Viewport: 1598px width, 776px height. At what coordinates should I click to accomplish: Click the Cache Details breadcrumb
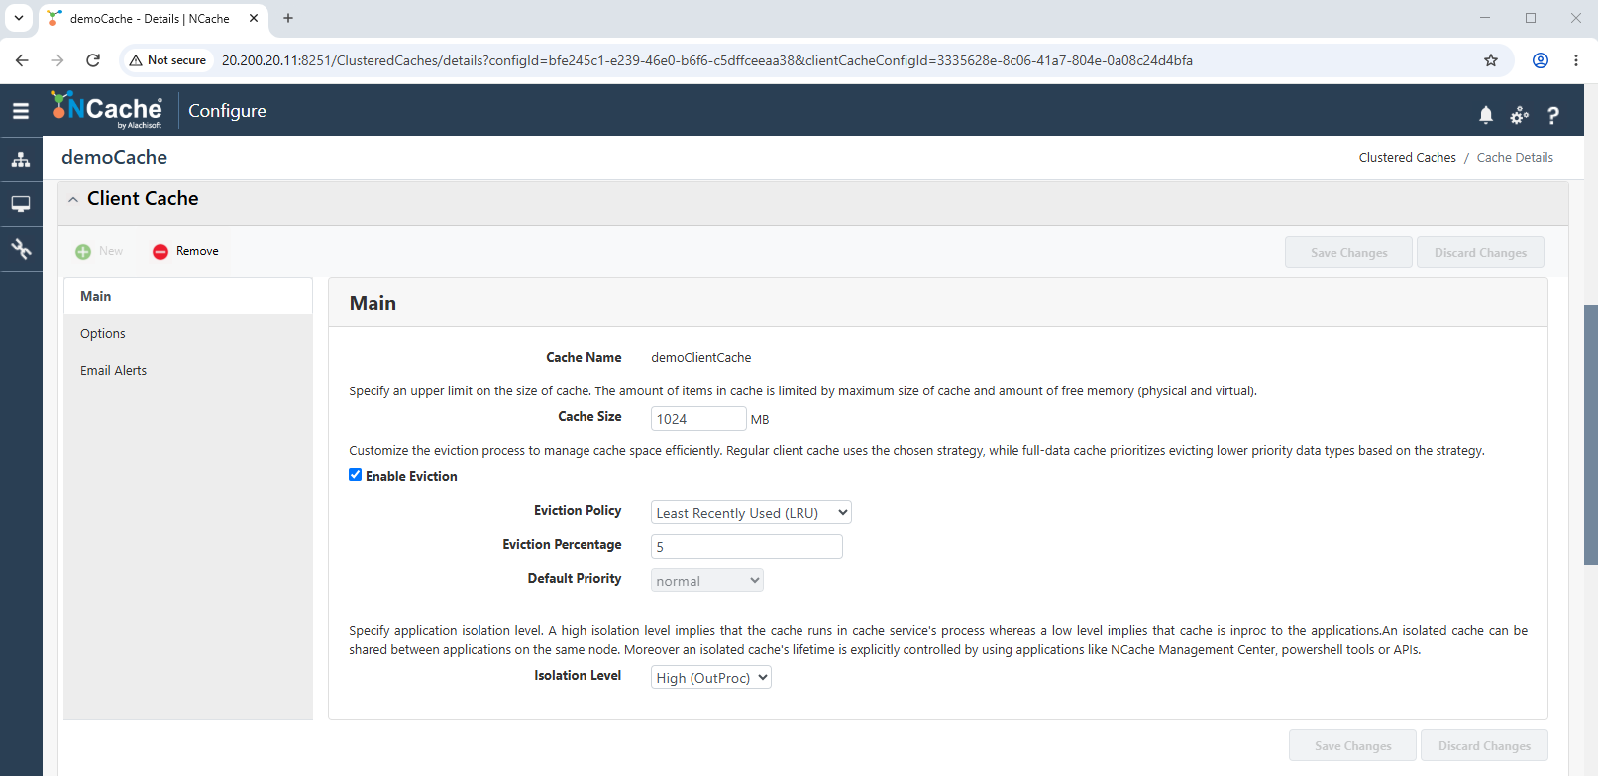coord(1515,157)
